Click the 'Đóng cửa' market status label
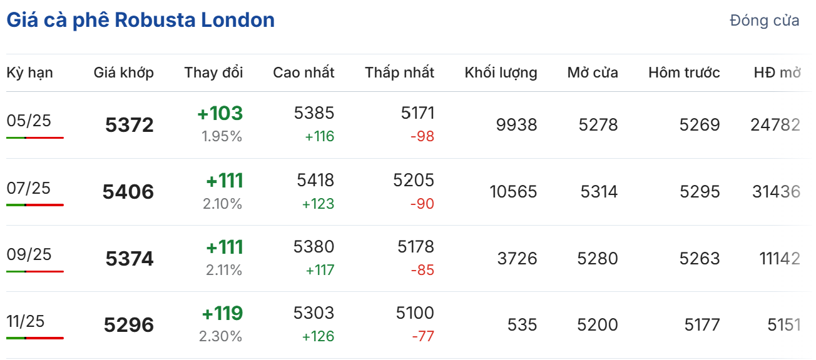Viewport: 816px width, 360px height. click(x=764, y=21)
